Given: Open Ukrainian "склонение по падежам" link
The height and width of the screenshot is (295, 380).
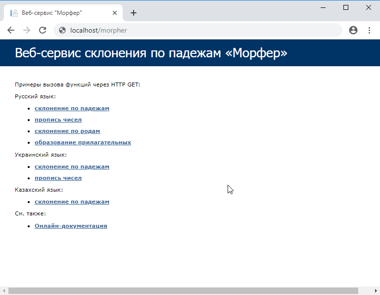Looking at the screenshot, I should pyautogui.click(x=72, y=167).
